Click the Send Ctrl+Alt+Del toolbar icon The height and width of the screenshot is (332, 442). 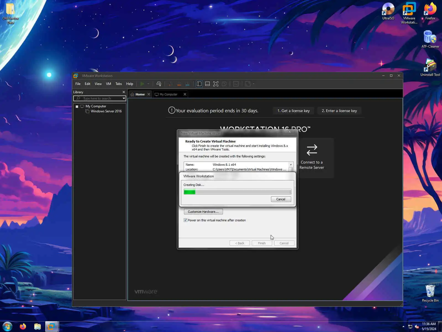[159, 84]
